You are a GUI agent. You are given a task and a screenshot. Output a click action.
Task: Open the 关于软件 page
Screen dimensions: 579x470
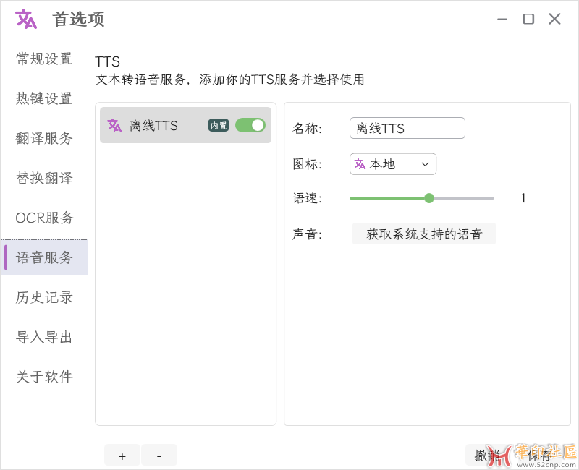coord(43,377)
